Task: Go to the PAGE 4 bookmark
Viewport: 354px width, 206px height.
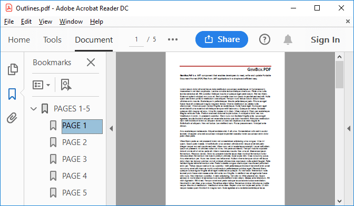Action: 74,176
